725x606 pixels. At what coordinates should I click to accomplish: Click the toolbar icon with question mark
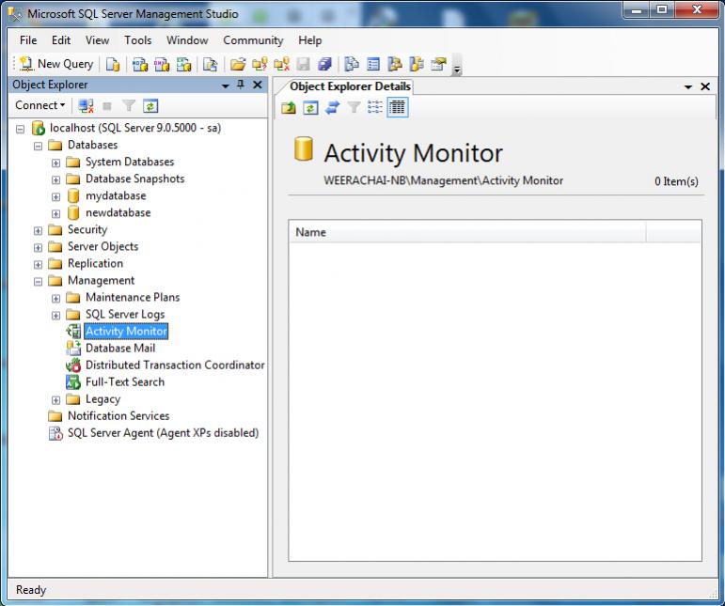[x=260, y=64]
